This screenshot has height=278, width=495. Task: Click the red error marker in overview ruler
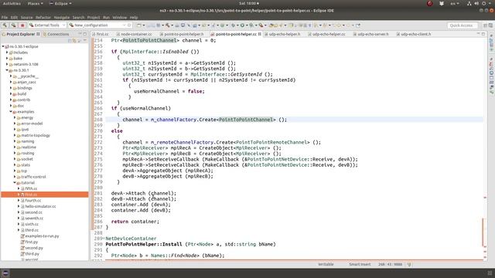point(485,198)
